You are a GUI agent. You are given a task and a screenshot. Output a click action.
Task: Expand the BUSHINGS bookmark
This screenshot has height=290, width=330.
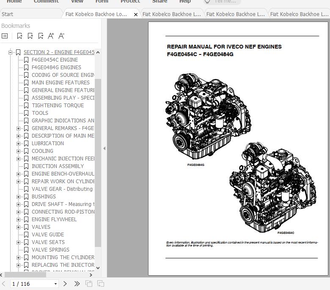tap(18, 197)
